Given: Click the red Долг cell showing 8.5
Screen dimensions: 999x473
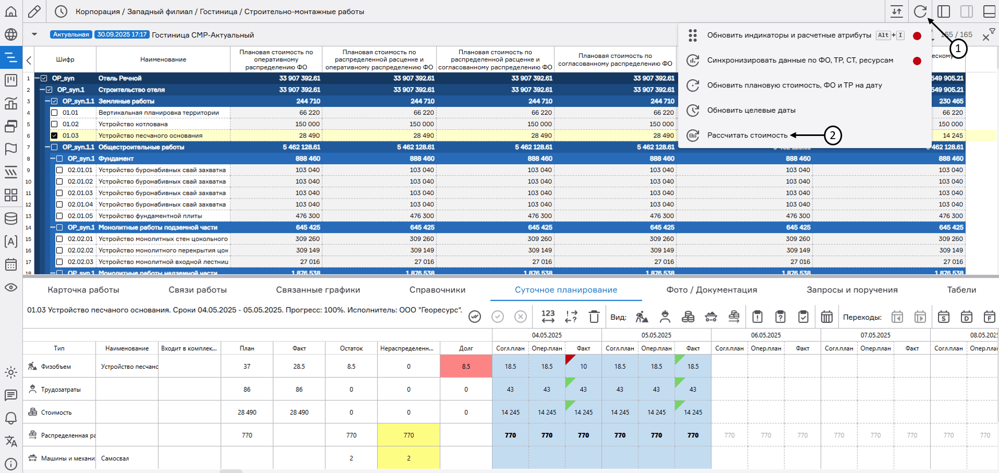Looking at the screenshot, I should 466,366.
